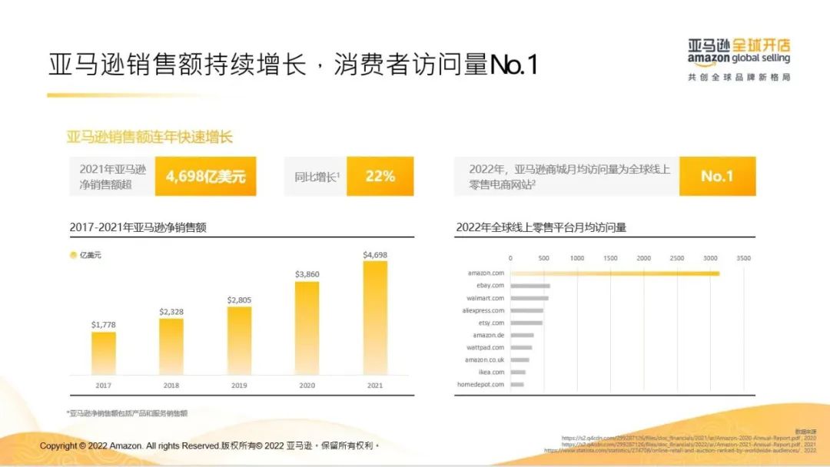
Task: Click the 4,698亿美元 orange box
Action: 205,176
